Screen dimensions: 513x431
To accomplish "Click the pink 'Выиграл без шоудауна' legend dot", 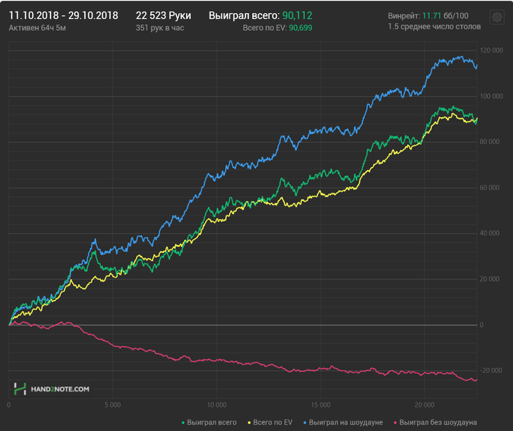I will [395, 423].
